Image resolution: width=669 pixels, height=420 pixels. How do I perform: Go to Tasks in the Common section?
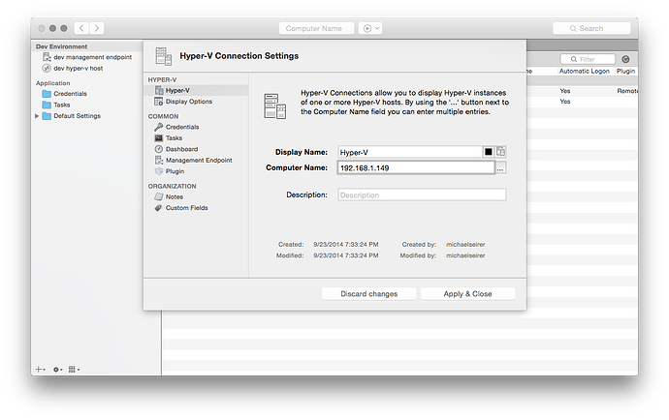click(175, 137)
